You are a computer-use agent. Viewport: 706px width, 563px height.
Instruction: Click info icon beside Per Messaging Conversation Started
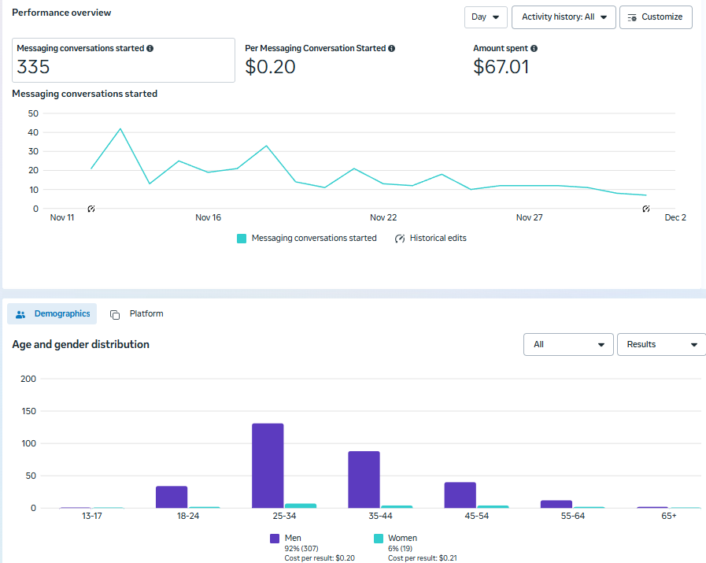392,48
